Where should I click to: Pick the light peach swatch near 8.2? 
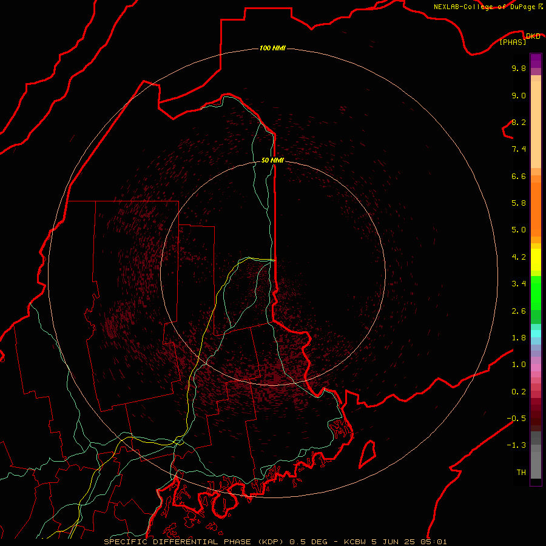click(x=536, y=124)
